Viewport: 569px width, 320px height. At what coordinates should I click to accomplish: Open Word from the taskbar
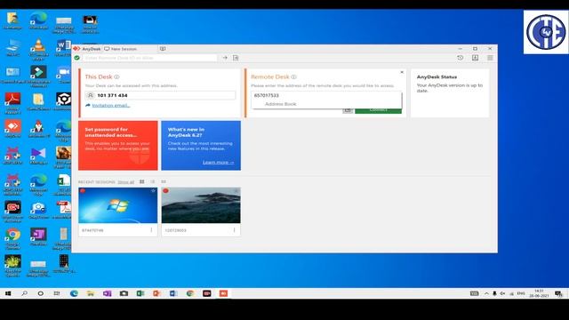(173, 293)
